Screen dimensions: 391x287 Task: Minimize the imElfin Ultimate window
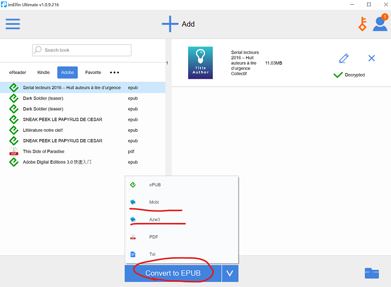pyautogui.click(x=352, y=5)
